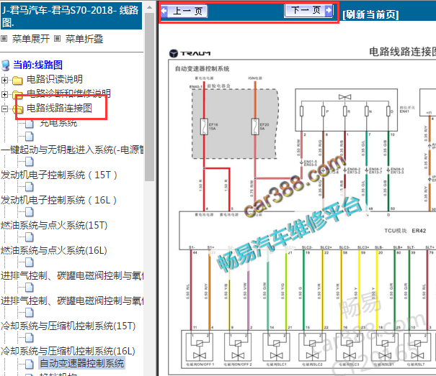Viewport: 436px width, 376px height.
Task: Click the 电磁阀ON/OFF 1 solenoid symbol
Action: click(199, 348)
